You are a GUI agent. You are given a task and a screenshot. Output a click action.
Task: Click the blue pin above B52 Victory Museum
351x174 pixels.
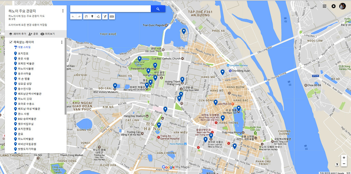[x=115, y=86]
